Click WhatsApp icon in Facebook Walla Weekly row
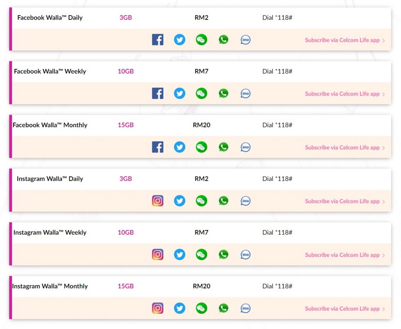Viewport: 401px width, 329px height. click(224, 93)
